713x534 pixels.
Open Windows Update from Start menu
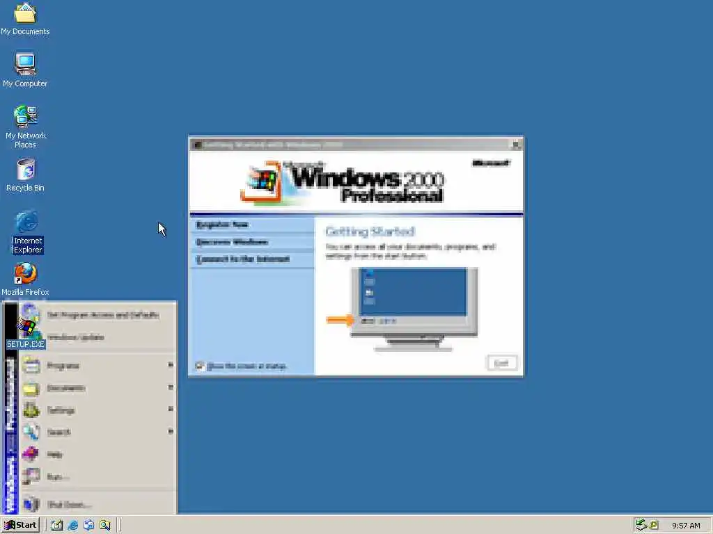tap(97, 337)
